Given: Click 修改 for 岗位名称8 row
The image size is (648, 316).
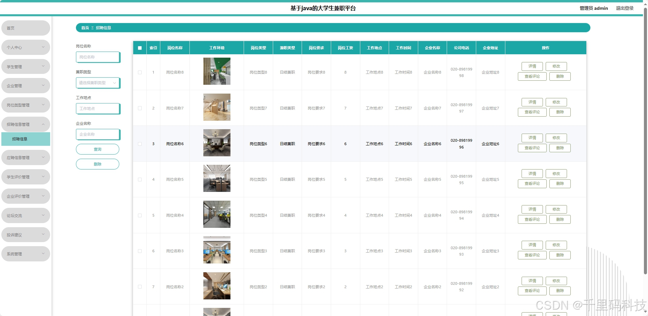Looking at the screenshot, I should [x=556, y=66].
